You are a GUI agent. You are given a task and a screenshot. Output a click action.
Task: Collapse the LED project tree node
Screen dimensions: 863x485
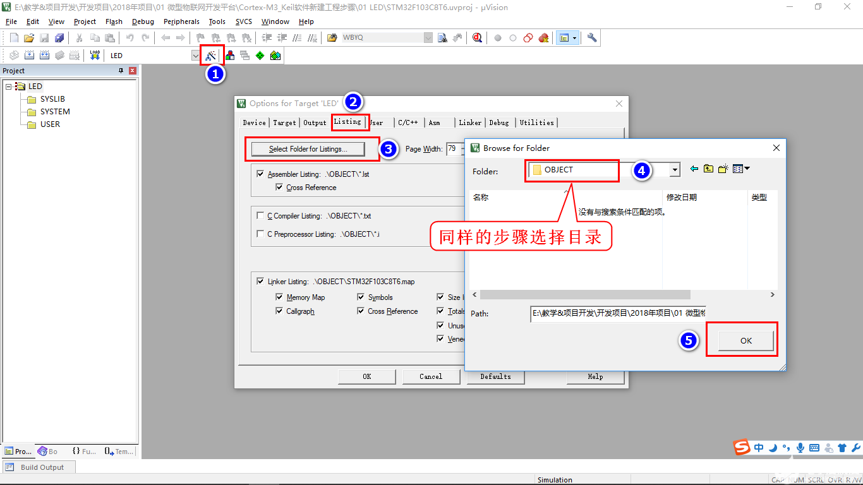pos(9,87)
